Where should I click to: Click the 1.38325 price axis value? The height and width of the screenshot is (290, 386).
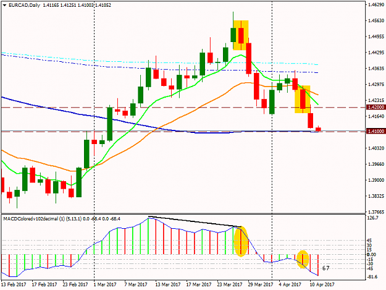click(376, 196)
